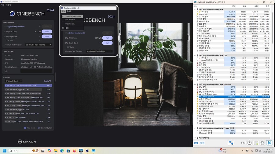Select the highlighted CPU 패키지 전력 소비 row
275x154 pixels.
233,96
